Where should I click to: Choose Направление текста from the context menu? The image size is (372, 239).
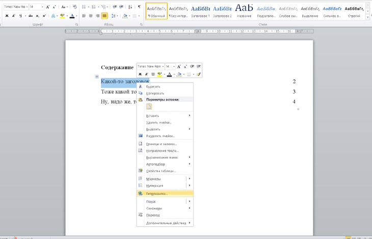pos(165,150)
